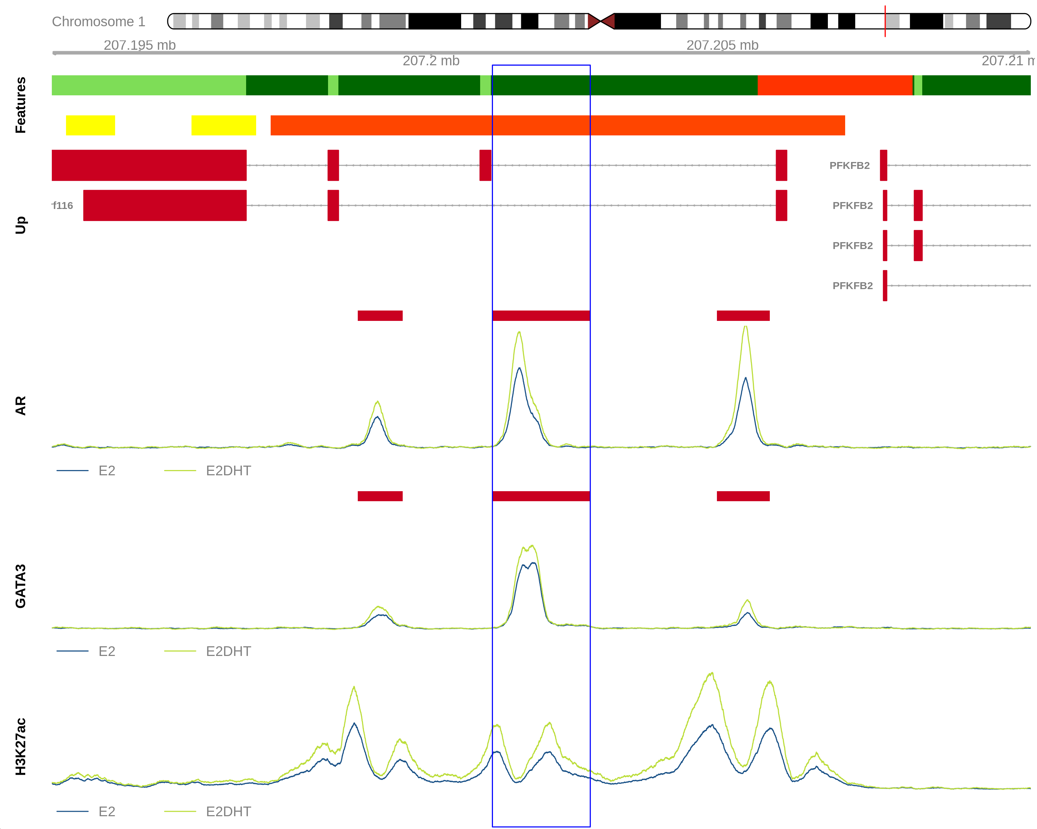Click the leftmost yellow feature block
This screenshot has height=829, width=1037.
(x=91, y=125)
